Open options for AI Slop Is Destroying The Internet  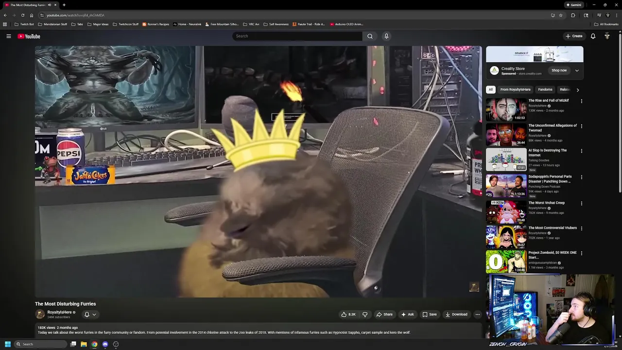tap(581, 151)
